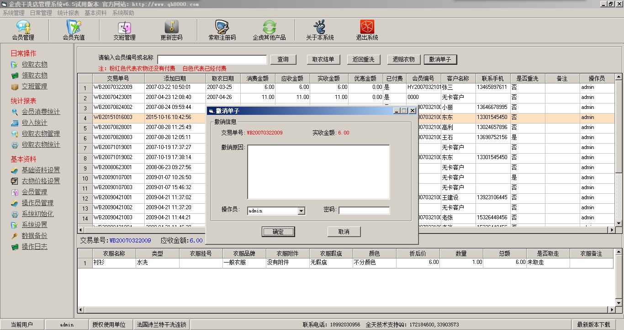624x330 pixels.
Task: Click the 收取衣物统计 sidebar icon
Action: [x=15, y=145]
